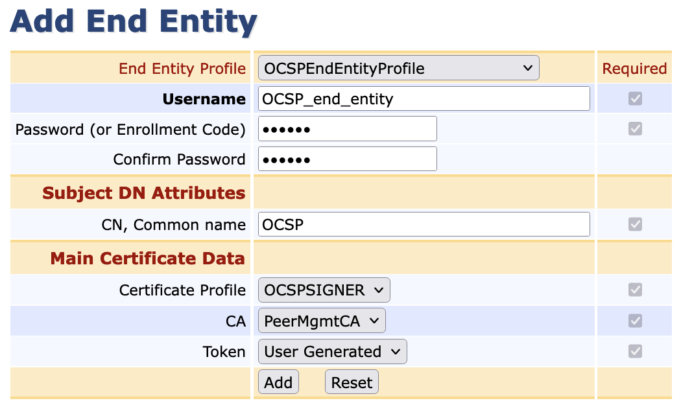This screenshot has width=681, height=403.
Task: Expand the Certificate Profile OCSPSIGNER dropdown
Action: coord(324,290)
